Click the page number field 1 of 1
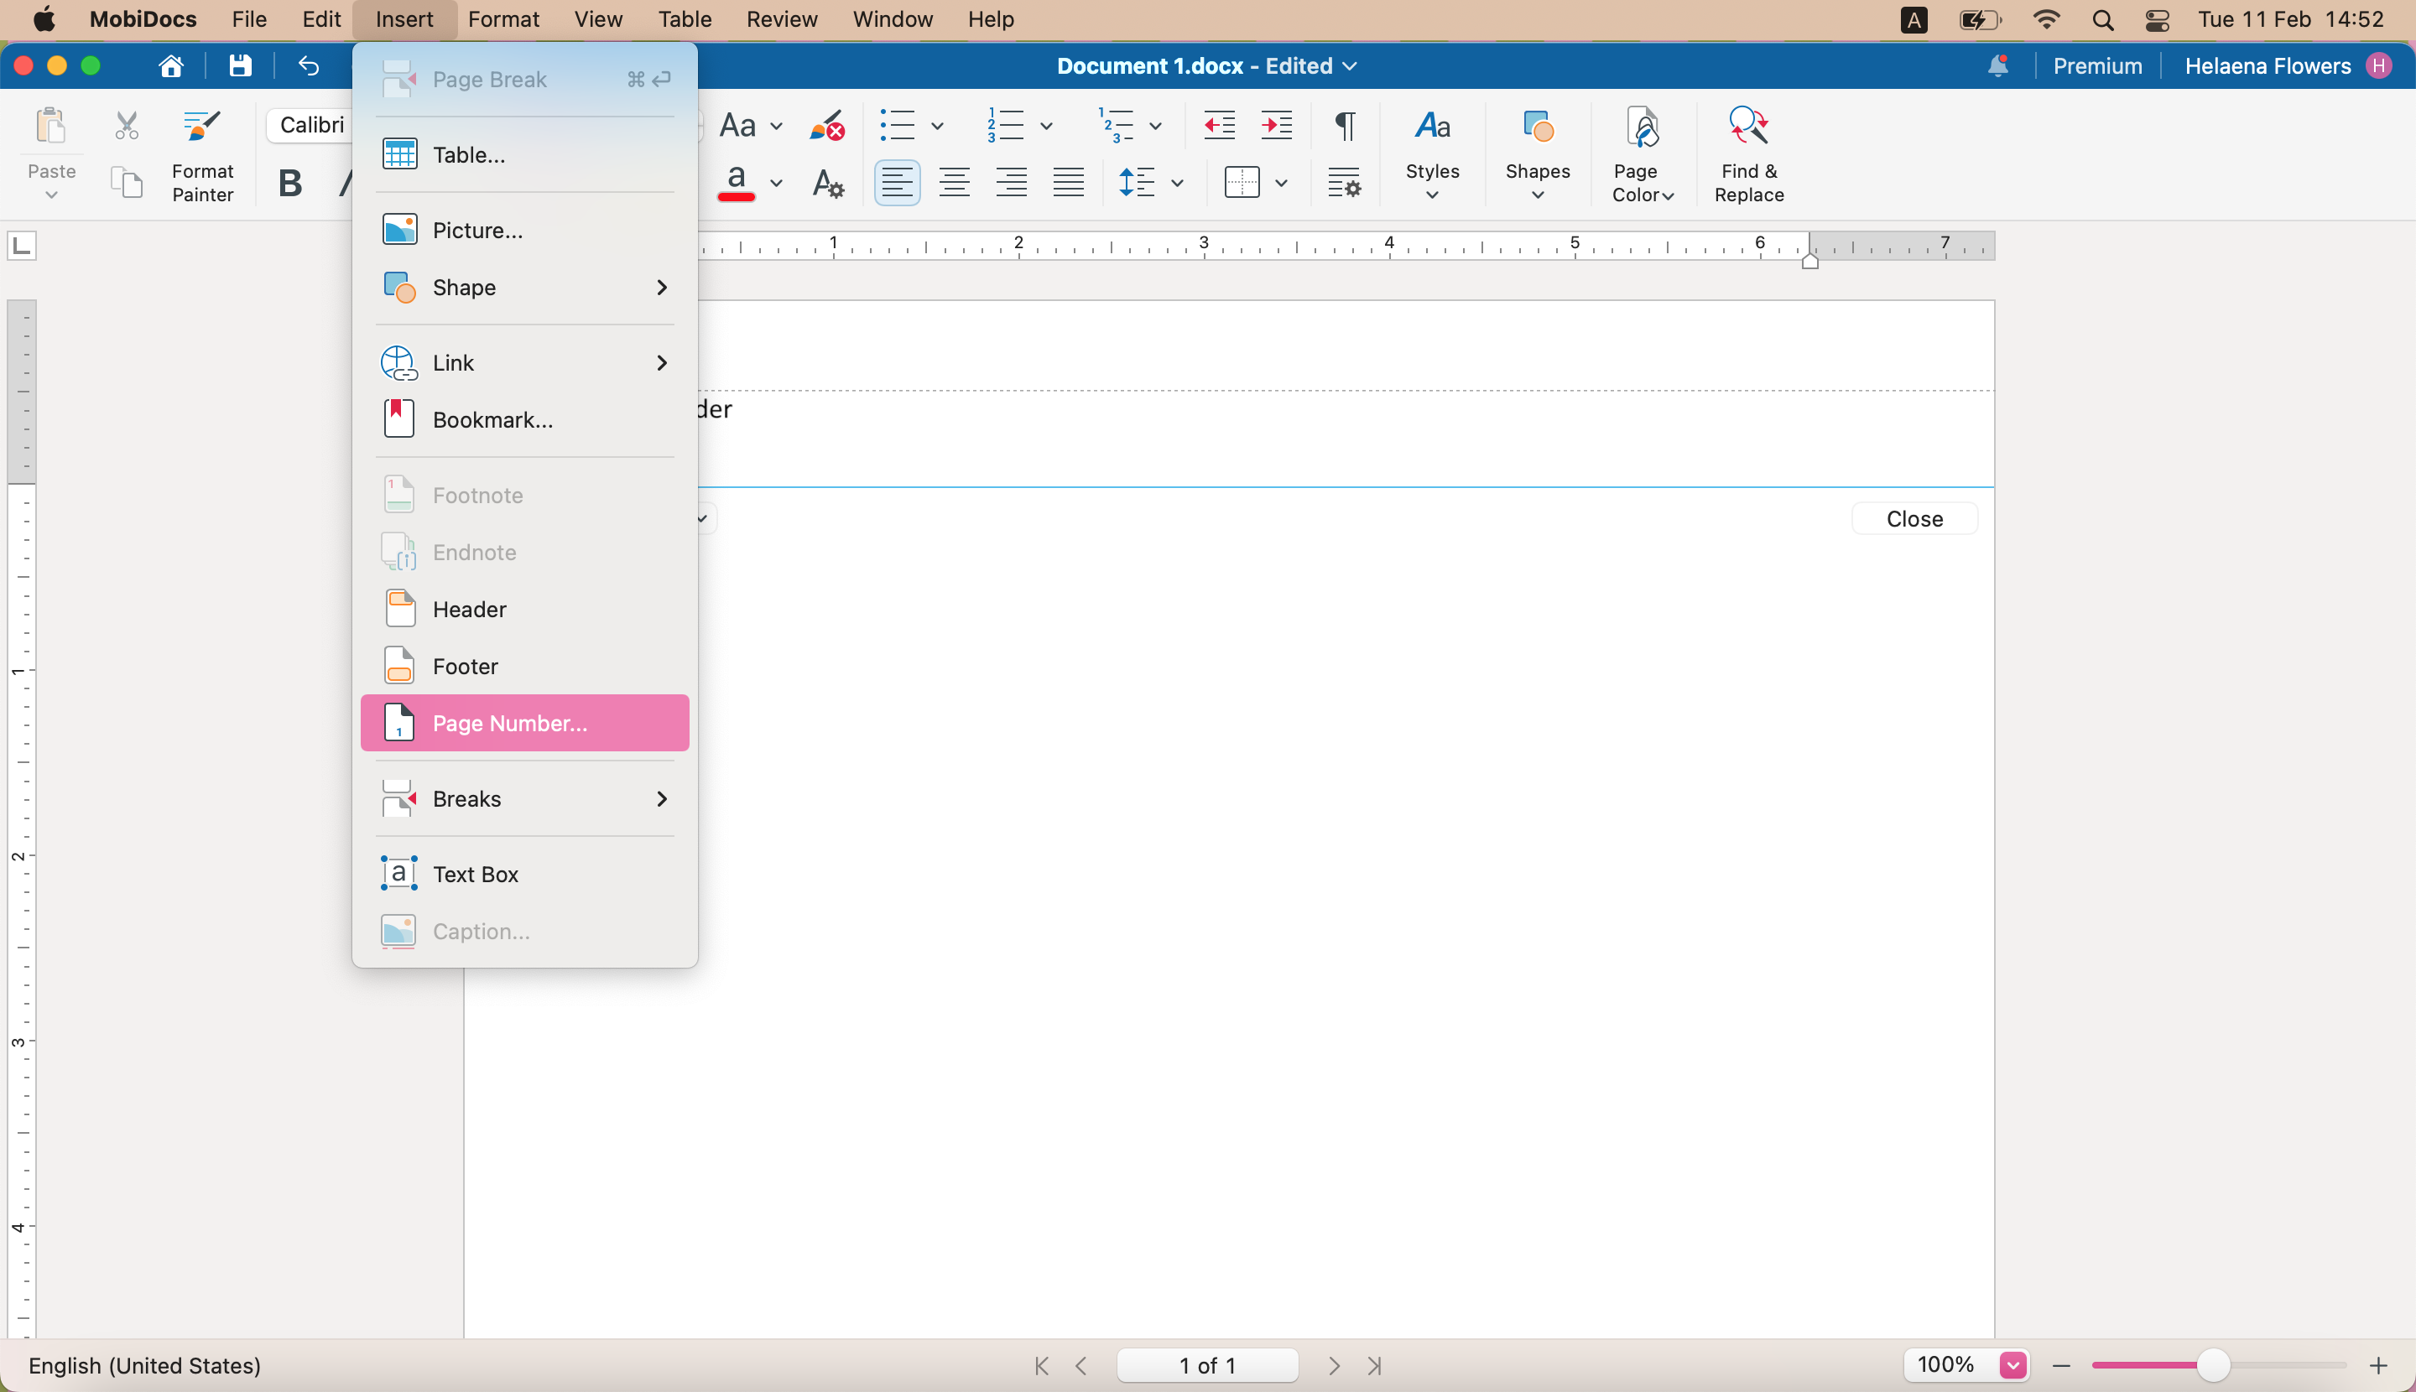This screenshot has width=2416, height=1392. point(1207,1364)
